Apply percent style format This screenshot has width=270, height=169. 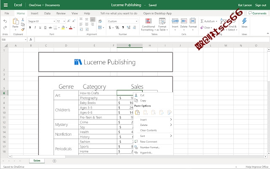coord(117,27)
